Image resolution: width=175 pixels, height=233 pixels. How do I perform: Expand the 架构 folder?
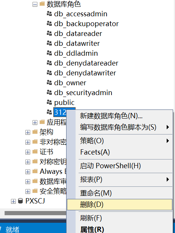tap(28, 132)
